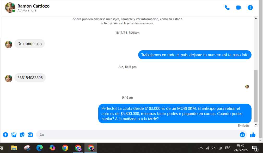This screenshot has width=263, height=153.
Task: Start a video call with Ramon
Action: pos(238,8)
